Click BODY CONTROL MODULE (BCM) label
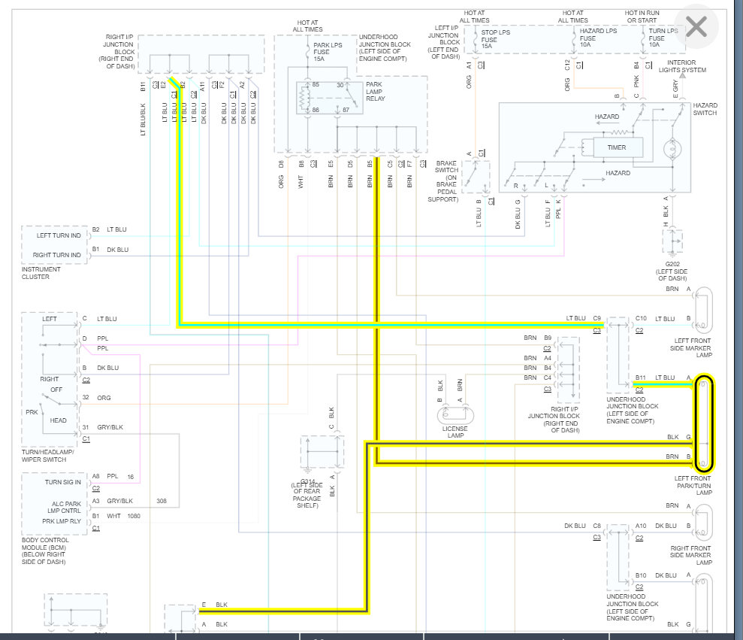Screen dimensions: 743x640 click(45, 551)
